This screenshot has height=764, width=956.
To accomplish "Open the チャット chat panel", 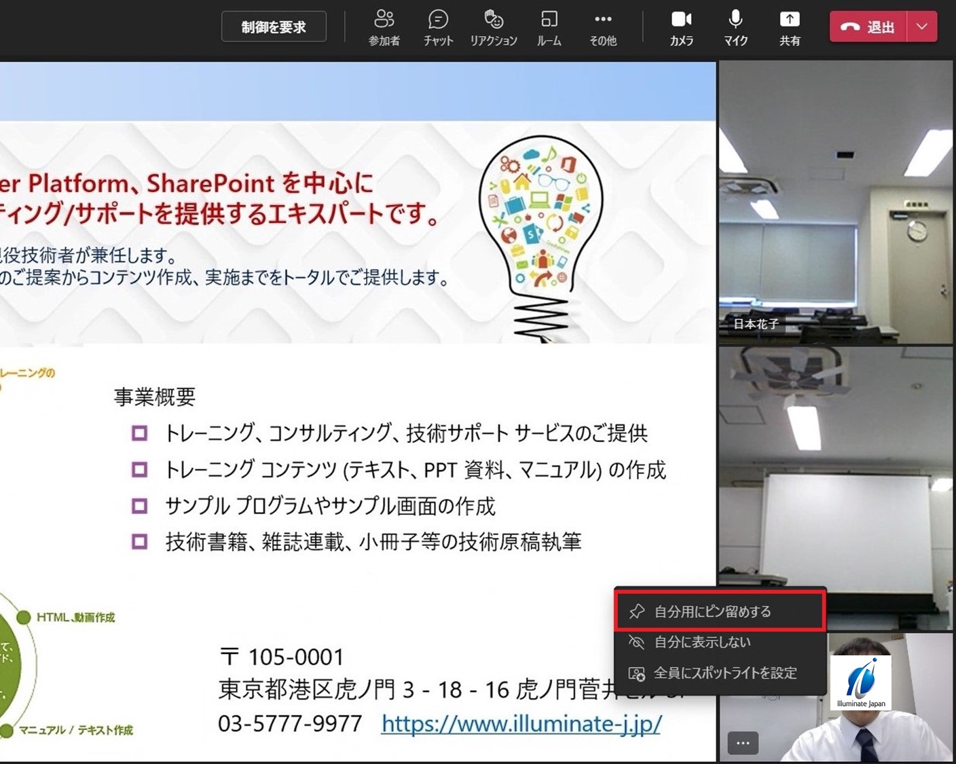I will [438, 28].
